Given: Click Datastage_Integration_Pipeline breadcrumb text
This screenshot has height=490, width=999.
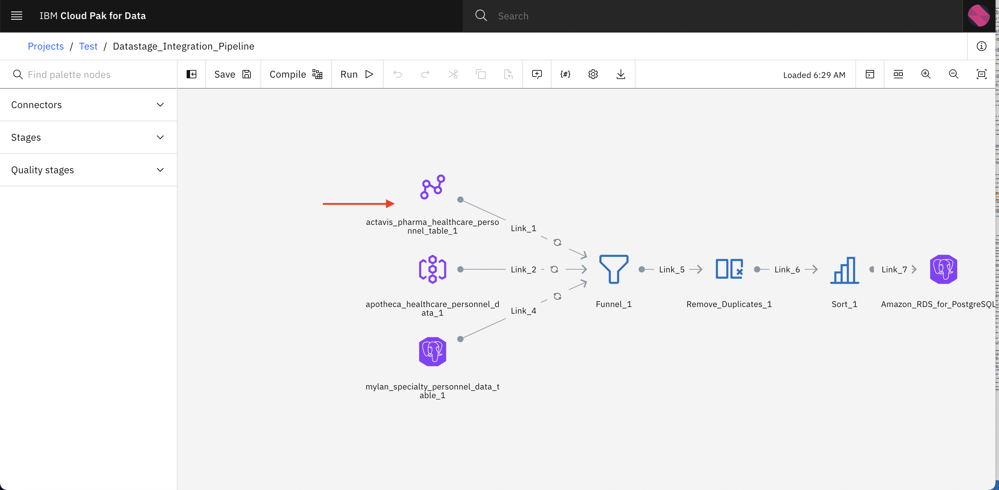Looking at the screenshot, I should [183, 46].
